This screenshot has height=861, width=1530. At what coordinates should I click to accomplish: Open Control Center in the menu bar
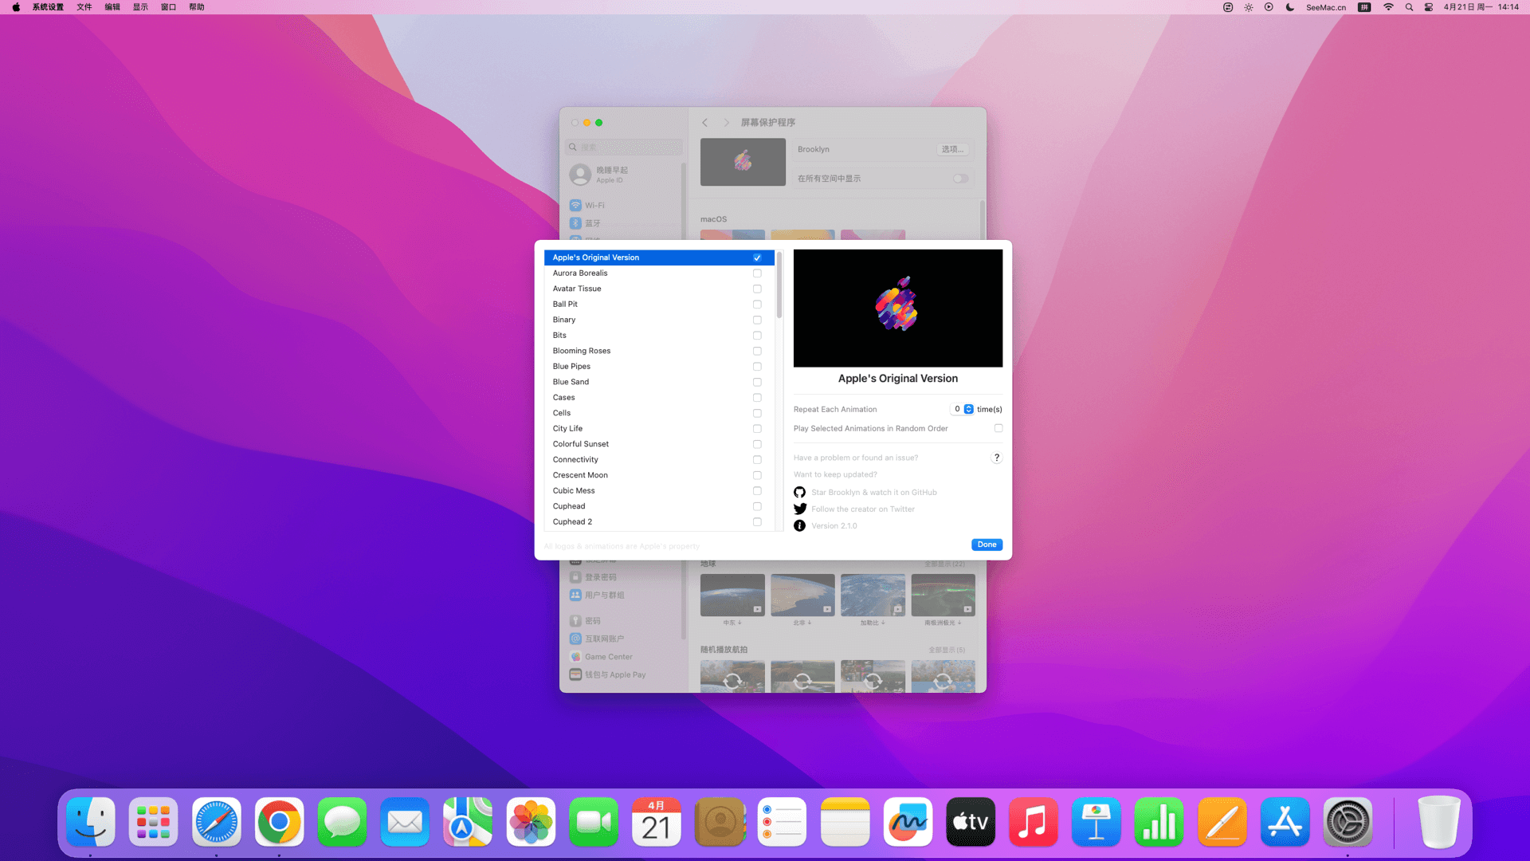tap(1429, 7)
